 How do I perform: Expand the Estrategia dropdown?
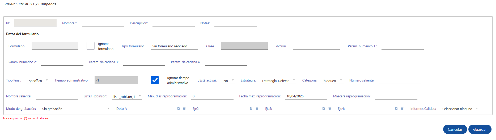point(278,81)
